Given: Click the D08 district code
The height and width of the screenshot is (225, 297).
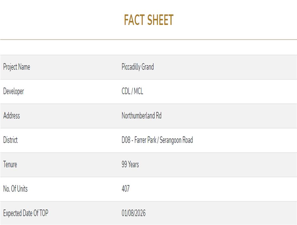Looking at the screenshot, I should [126, 140].
